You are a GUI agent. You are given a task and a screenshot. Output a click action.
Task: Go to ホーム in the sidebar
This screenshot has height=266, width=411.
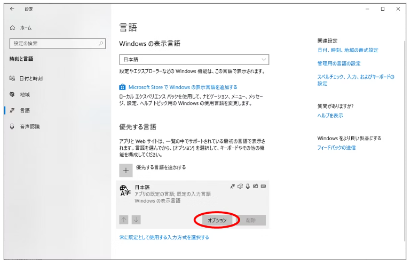(x=26, y=28)
